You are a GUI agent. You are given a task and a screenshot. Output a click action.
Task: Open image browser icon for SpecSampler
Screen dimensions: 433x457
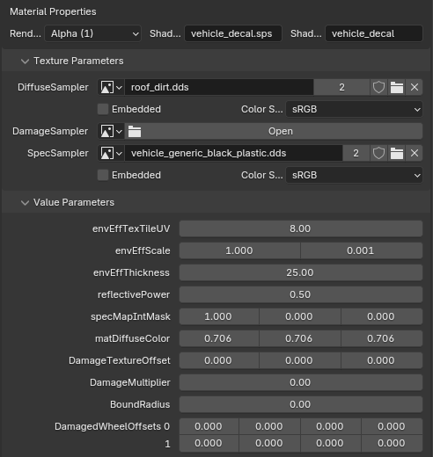[111, 153]
